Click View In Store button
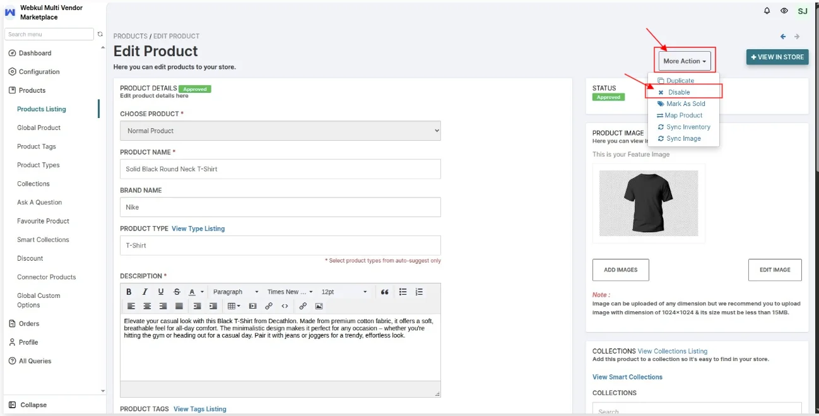Image resolution: width=819 pixels, height=416 pixels. coord(777,57)
